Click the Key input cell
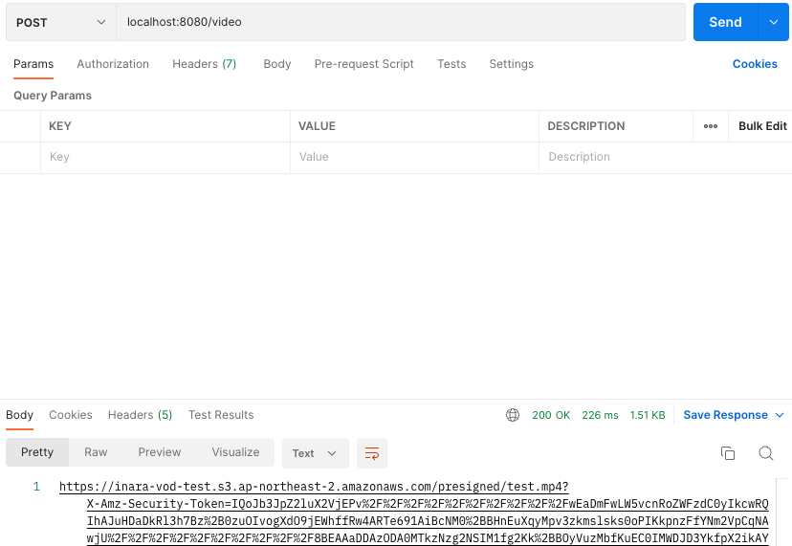Viewport: 792px width, 546px height. [165, 157]
